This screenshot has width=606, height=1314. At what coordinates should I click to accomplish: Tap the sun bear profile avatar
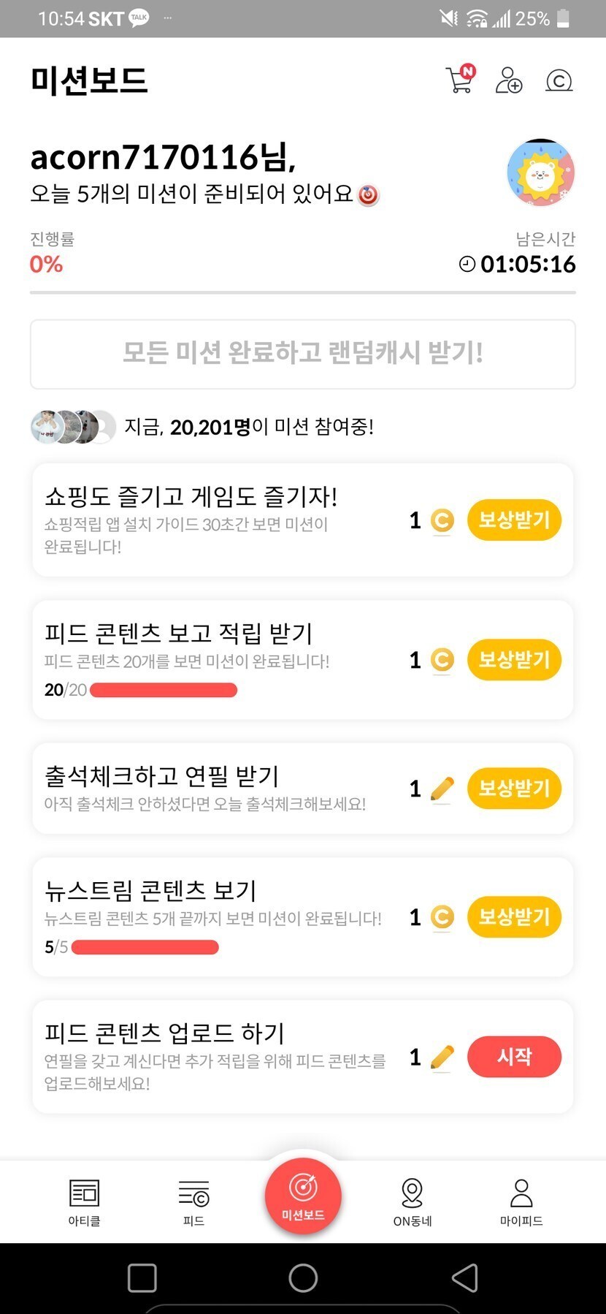click(x=540, y=173)
